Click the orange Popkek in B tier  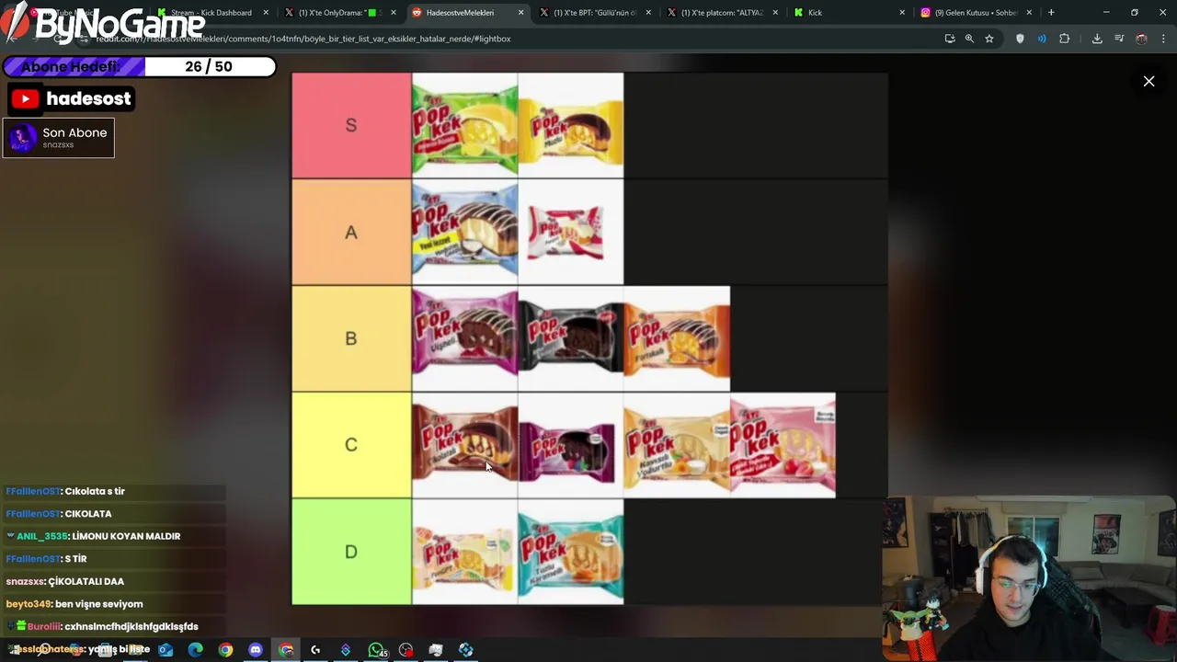click(678, 338)
